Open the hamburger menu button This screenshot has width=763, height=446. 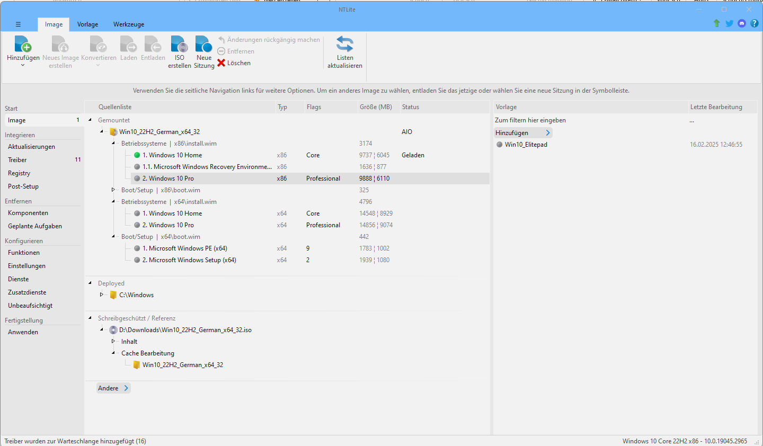(18, 24)
